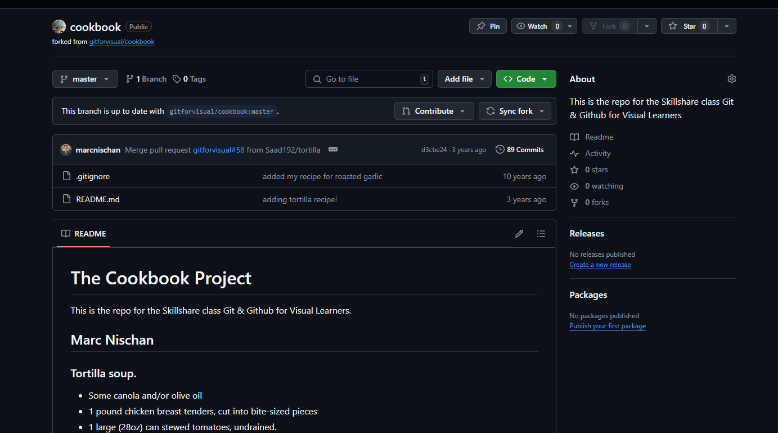
Task: Click the Watch button
Action: (x=538, y=26)
